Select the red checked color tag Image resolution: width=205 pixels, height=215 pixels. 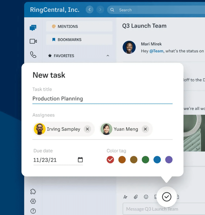(110, 160)
